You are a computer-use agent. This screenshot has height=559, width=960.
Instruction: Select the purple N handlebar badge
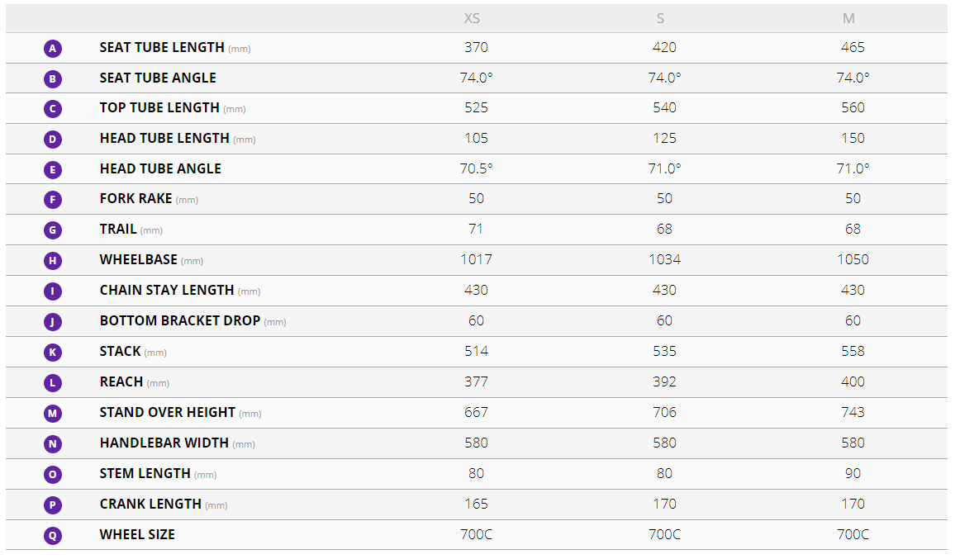point(53,444)
